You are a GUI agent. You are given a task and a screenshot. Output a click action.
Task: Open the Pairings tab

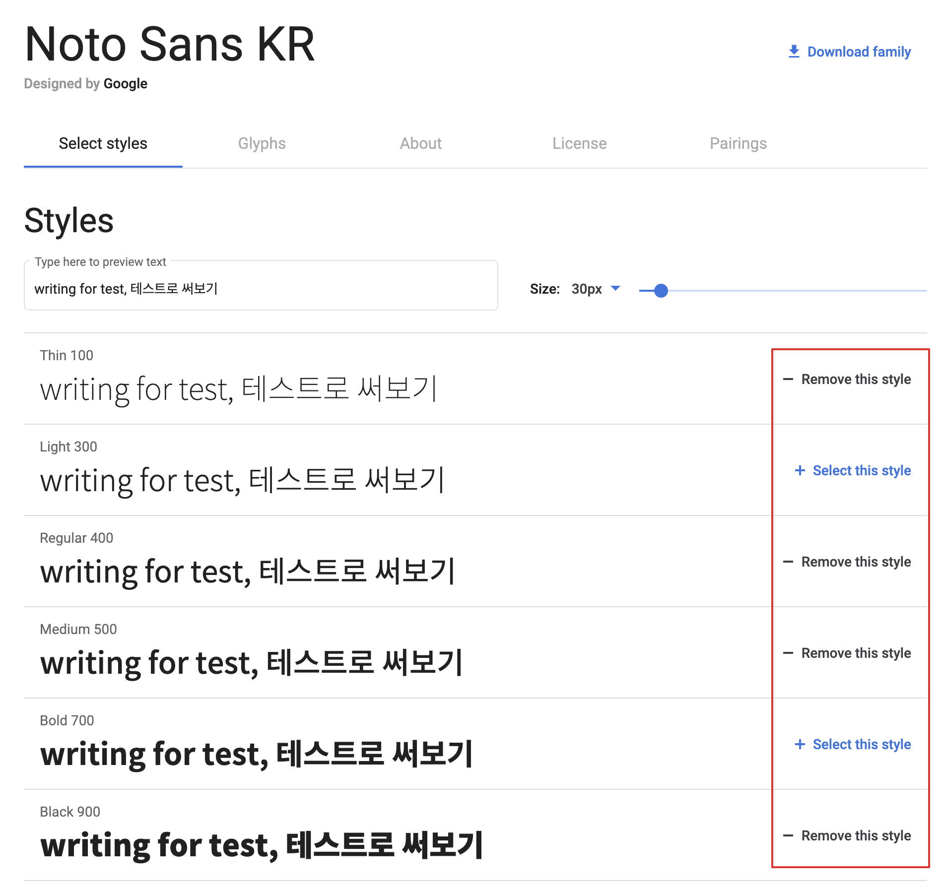point(739,143)
